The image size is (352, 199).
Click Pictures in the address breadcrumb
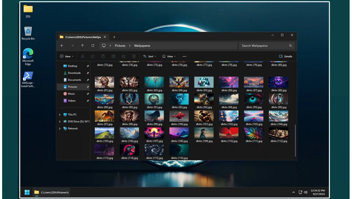pyautogui.click(x=120, y=46)
